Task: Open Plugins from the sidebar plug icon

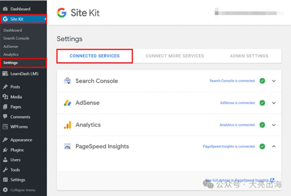Action: (x=5, y=150)
